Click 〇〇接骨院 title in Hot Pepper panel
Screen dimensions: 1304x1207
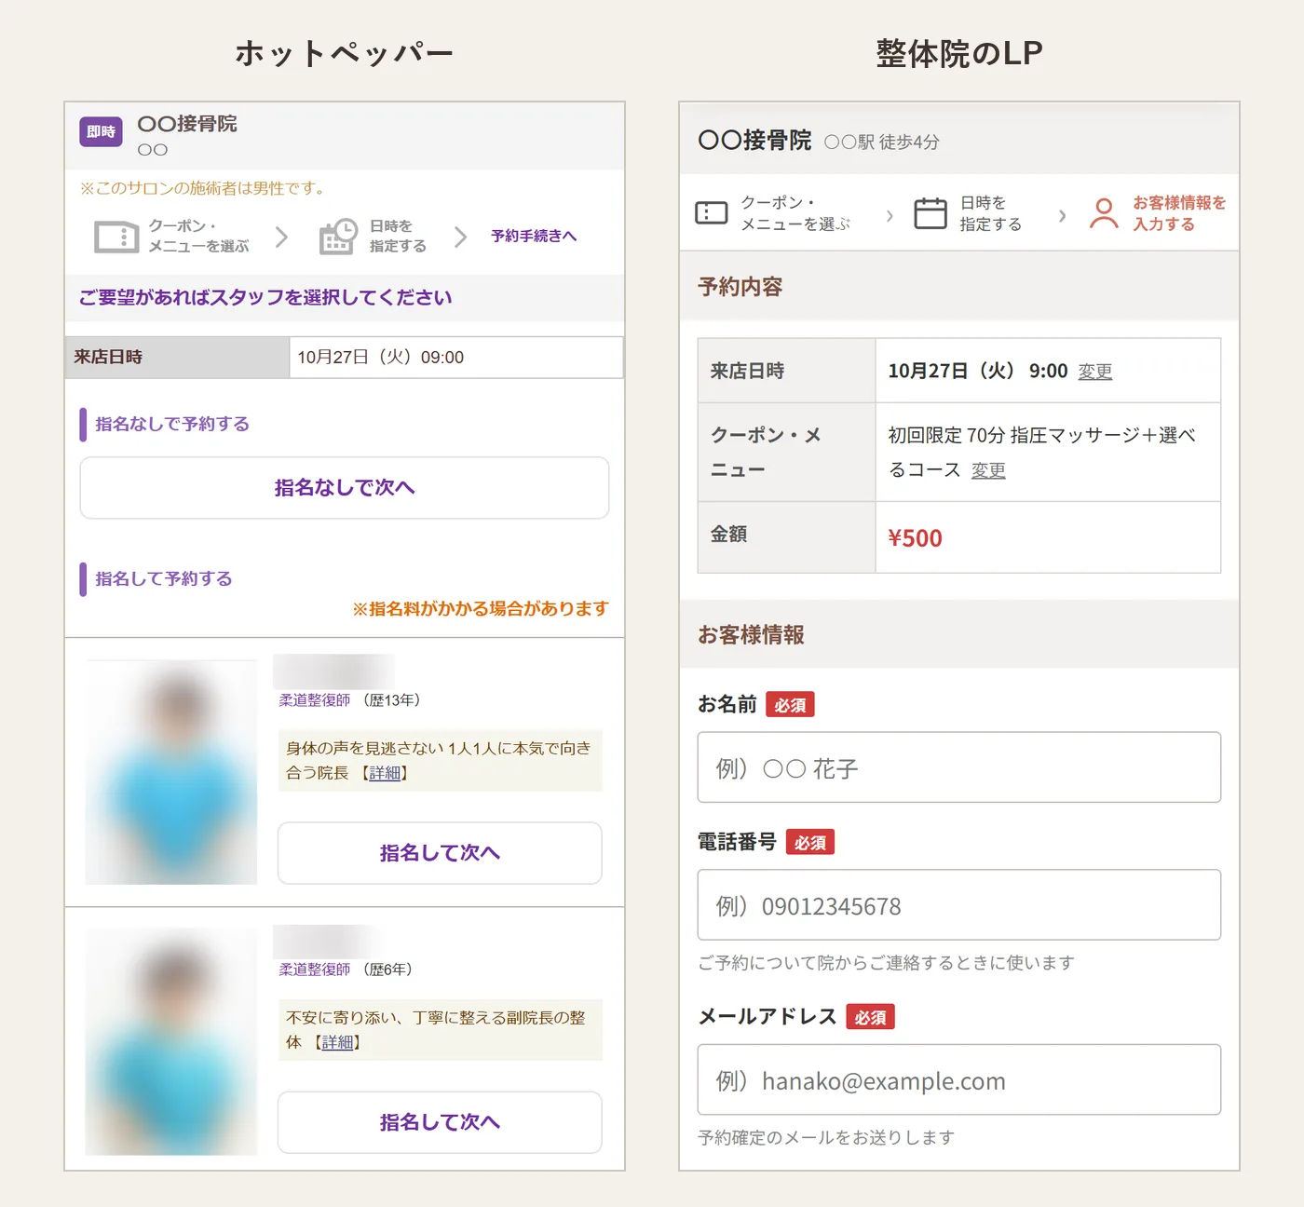point(187,124)
